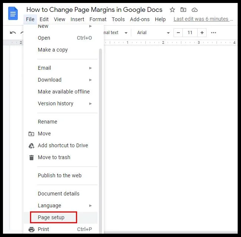Open the Add-ons menu
This screenshot has height=237, width=241.
tap(140, 19)
